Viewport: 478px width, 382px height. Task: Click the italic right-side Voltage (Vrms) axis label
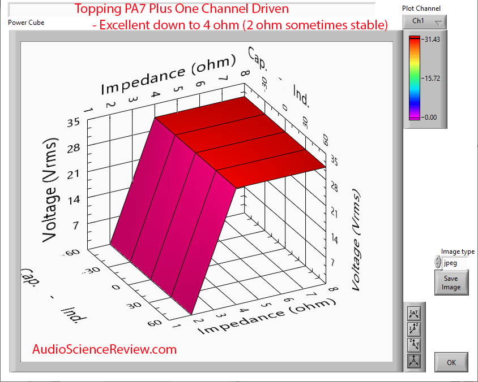[356, 240]
